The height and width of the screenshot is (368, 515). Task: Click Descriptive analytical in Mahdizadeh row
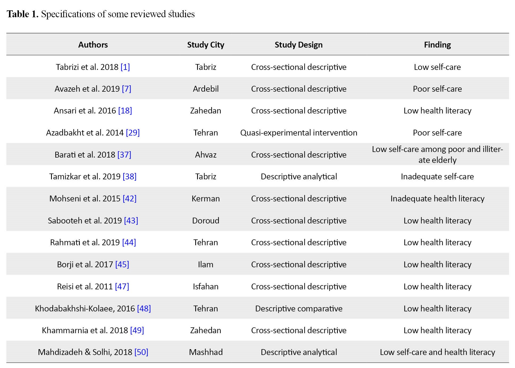299,352
